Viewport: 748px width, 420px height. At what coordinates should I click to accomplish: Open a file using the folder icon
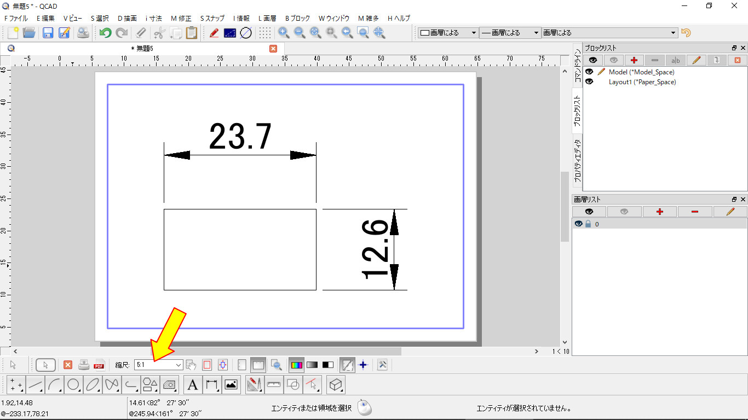29,33
